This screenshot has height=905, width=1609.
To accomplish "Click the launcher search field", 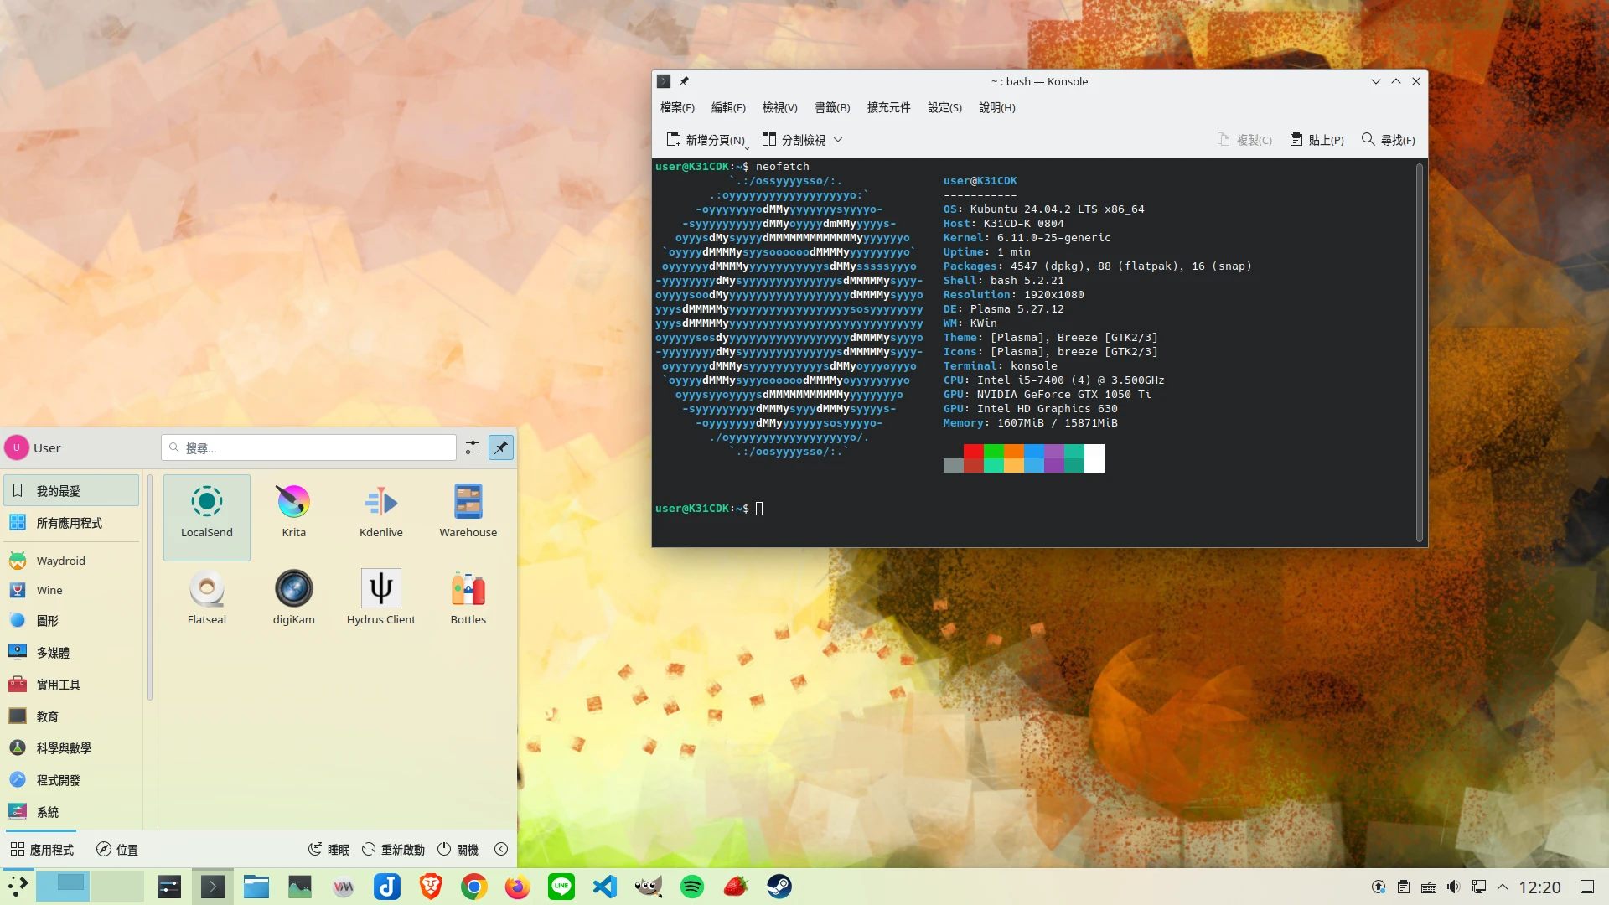I will (308, 447).
